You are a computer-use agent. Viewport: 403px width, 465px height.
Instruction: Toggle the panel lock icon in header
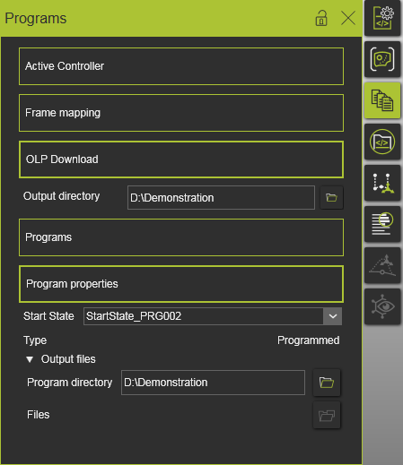pyautogui.click(x=321, y=18)
